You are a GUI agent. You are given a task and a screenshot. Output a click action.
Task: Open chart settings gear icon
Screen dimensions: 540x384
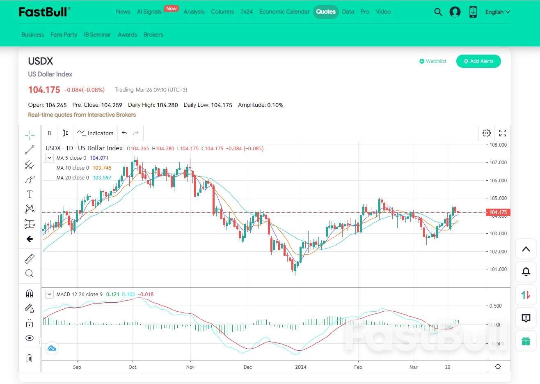click(x=487, y=133)
